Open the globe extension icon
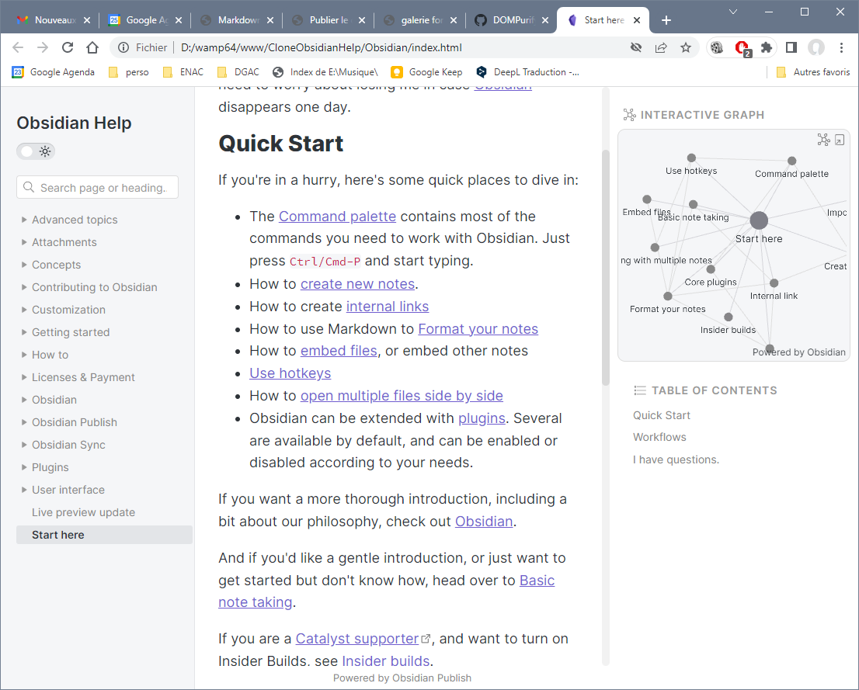 coord(717,47)
